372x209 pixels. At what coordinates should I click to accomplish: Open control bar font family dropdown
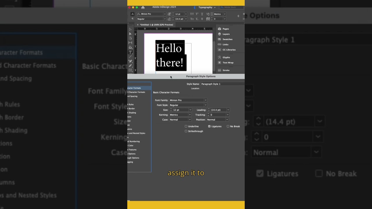coord(164,14)
